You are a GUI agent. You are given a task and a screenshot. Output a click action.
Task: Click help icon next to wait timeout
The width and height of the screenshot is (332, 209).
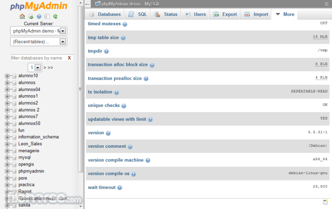120,187
